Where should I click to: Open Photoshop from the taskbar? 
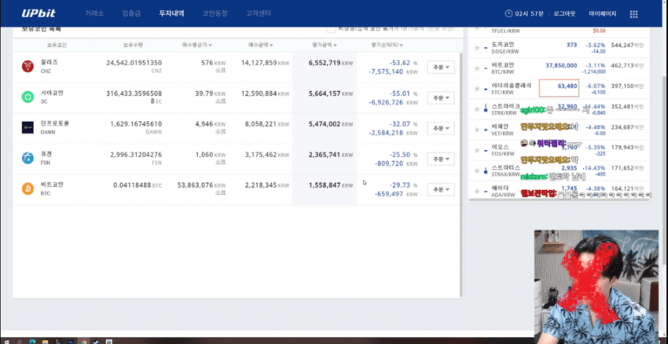point(70,341)
